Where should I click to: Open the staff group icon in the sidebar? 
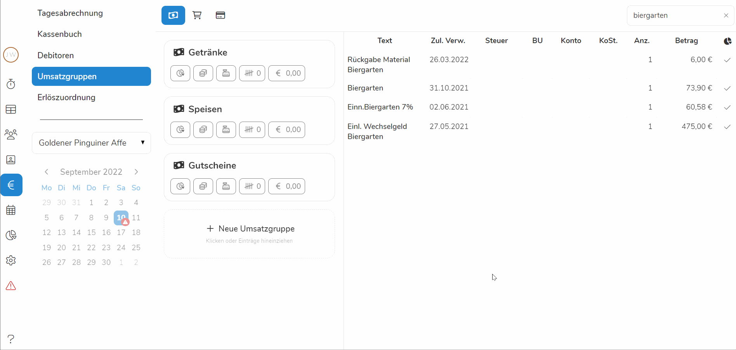[11, 134]
